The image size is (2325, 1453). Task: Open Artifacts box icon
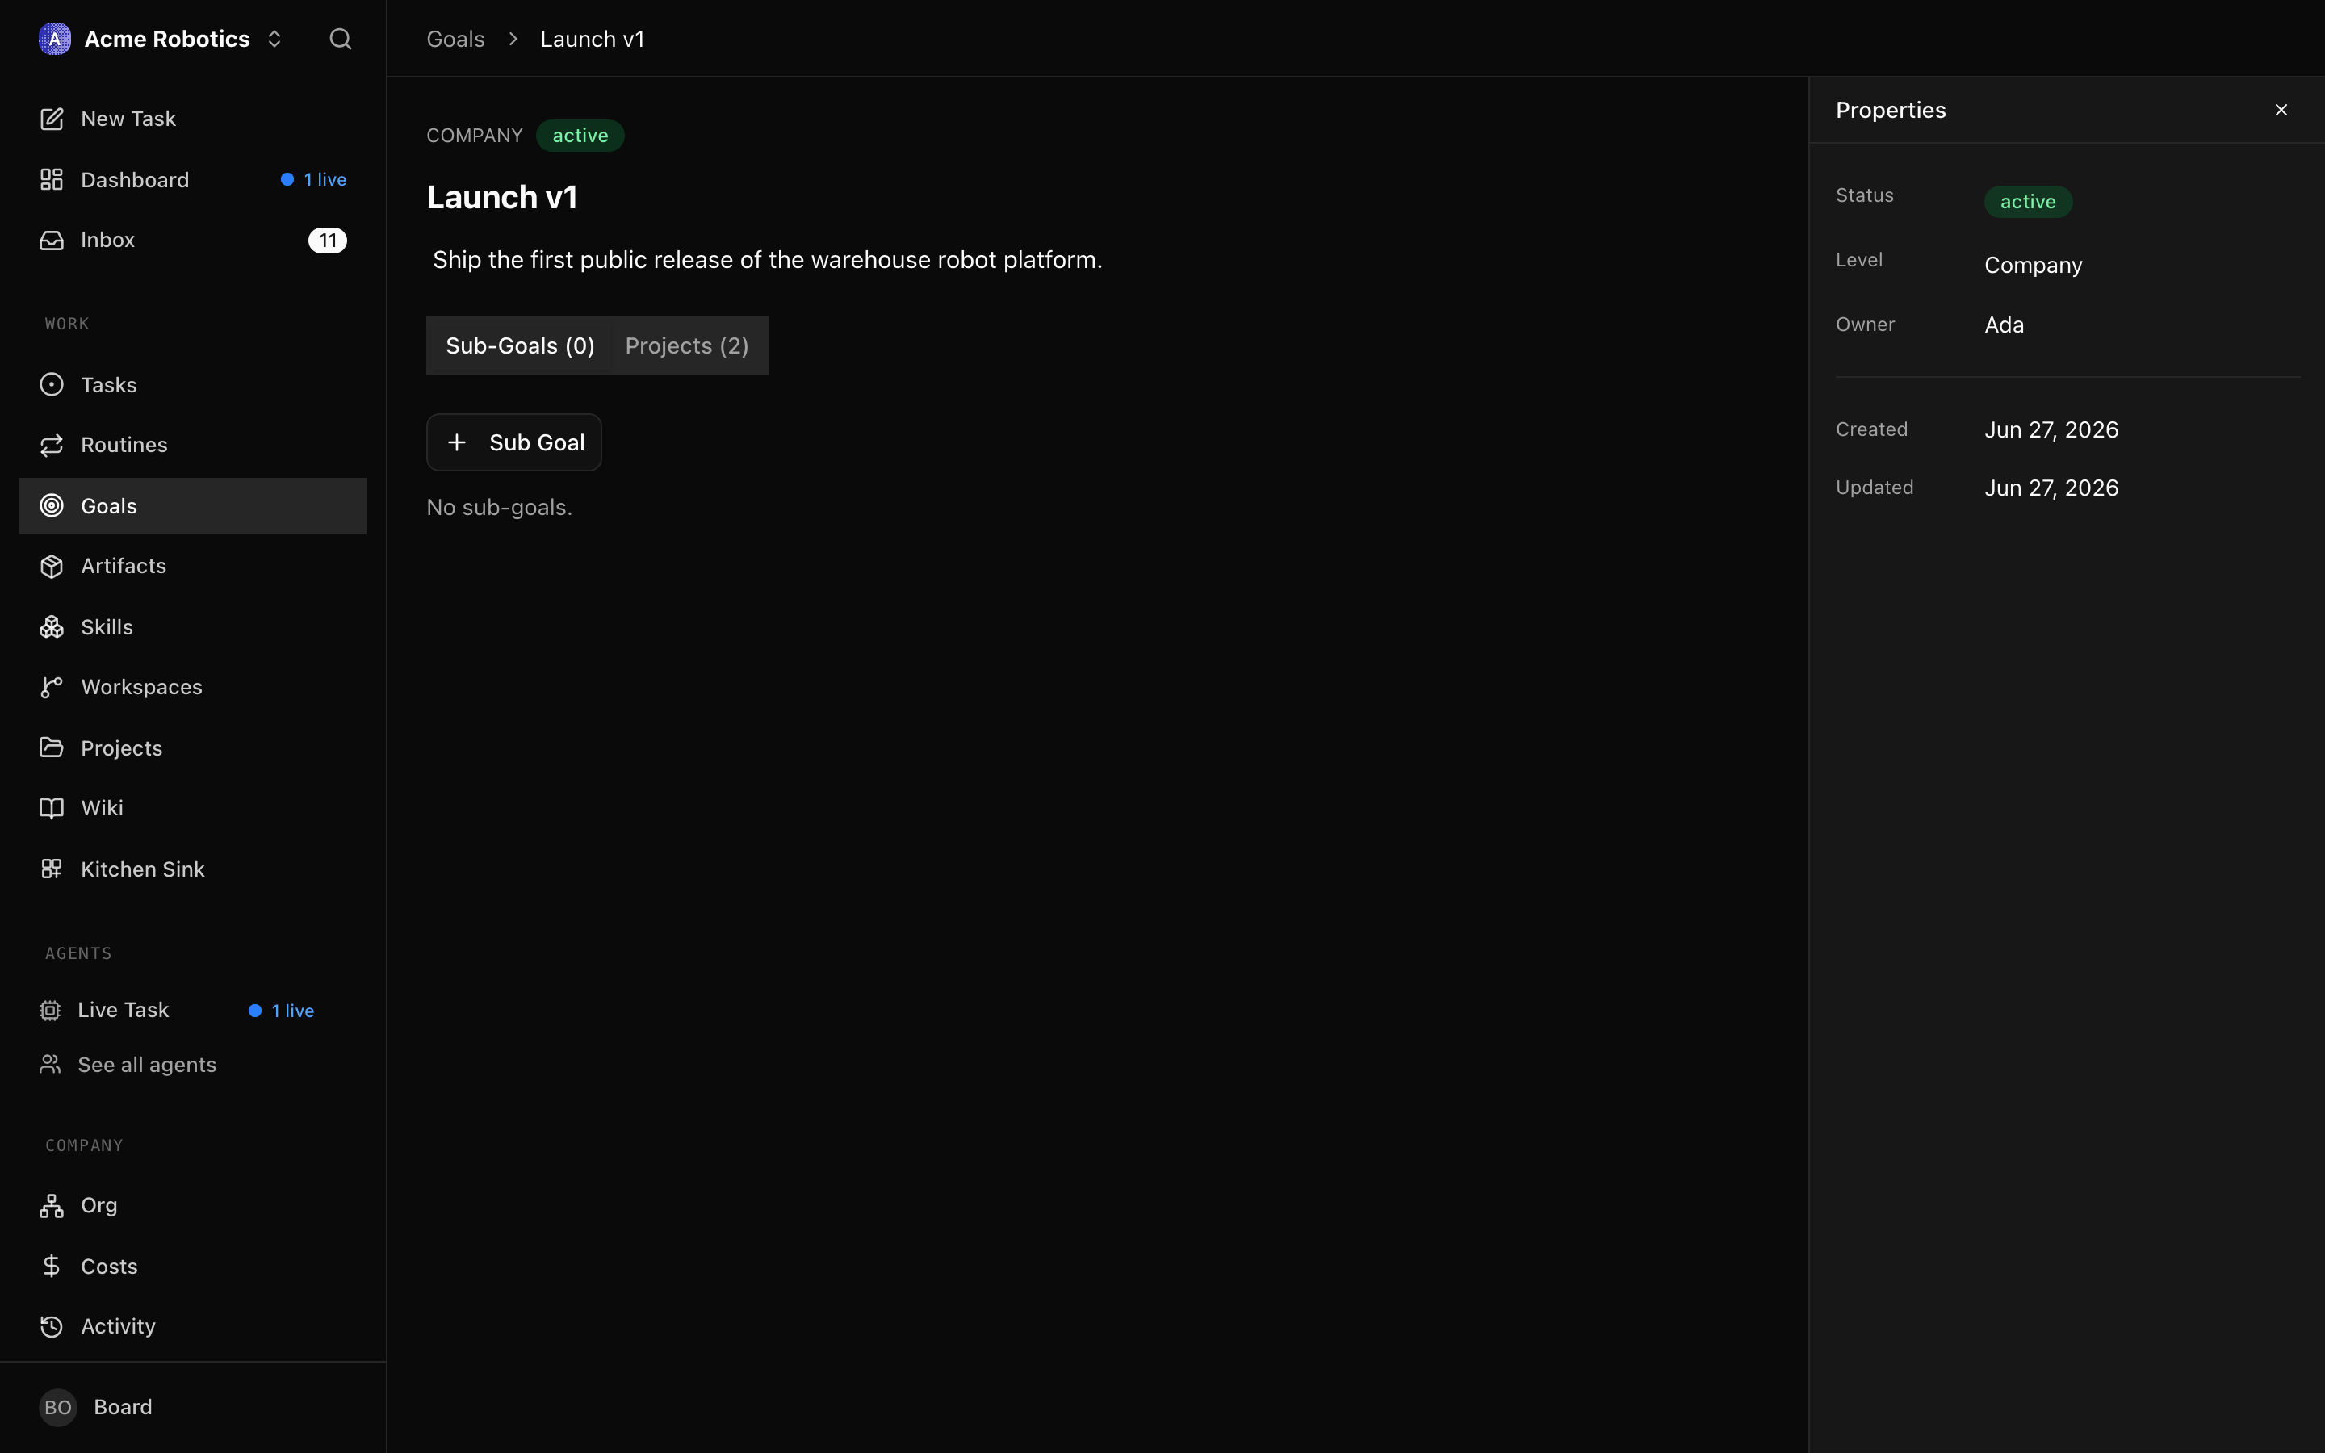[52, 566]
